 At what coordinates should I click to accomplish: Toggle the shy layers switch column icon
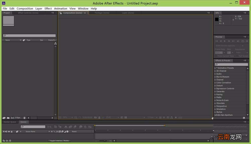pos(49,131)
